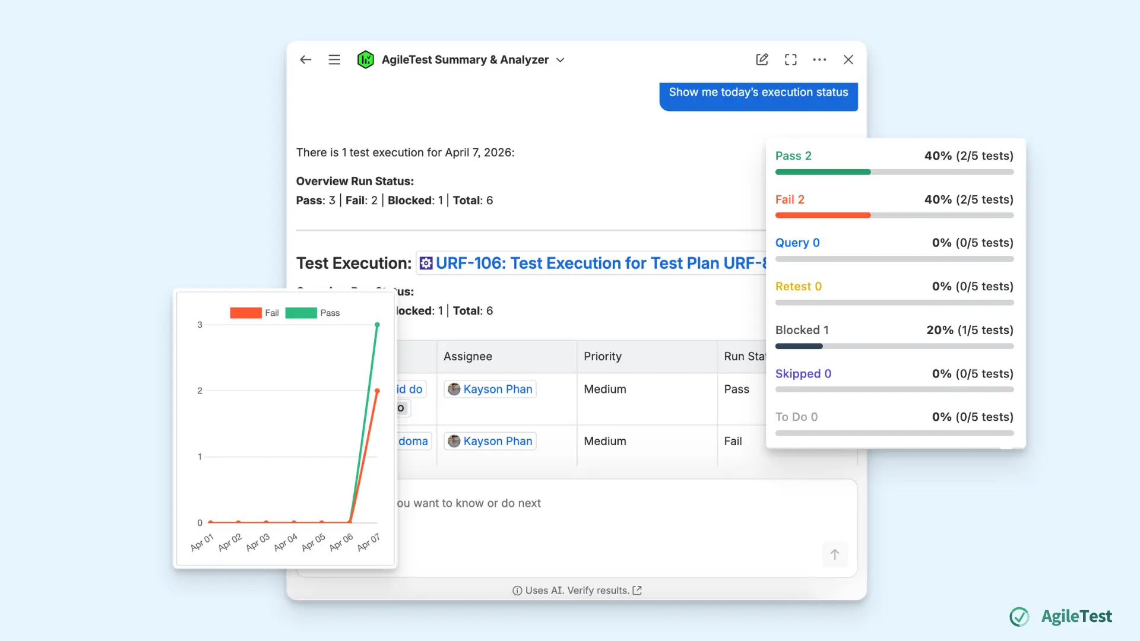Expand the AgileTest Summary & Analyzer dropdown chevron
Viewport: 1140px width, 641px height.
point(560,60)
